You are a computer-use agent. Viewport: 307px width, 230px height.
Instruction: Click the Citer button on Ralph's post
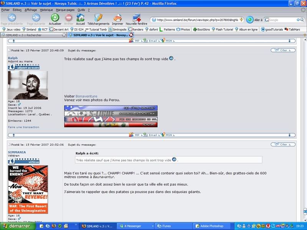pos(283,50)
